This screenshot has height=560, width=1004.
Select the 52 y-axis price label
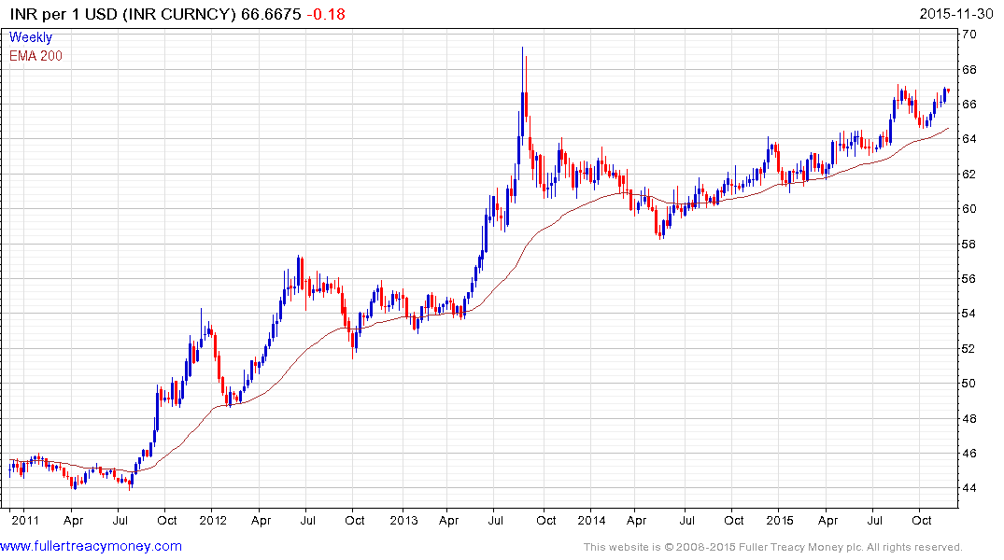[969, 349]
